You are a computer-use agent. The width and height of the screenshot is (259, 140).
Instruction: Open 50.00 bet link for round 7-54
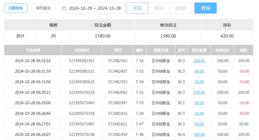pyautogui.click(x=199, y=82)
